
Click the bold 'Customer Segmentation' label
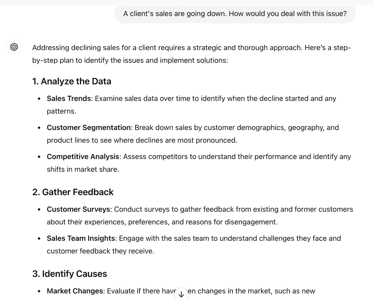[89, 127]
